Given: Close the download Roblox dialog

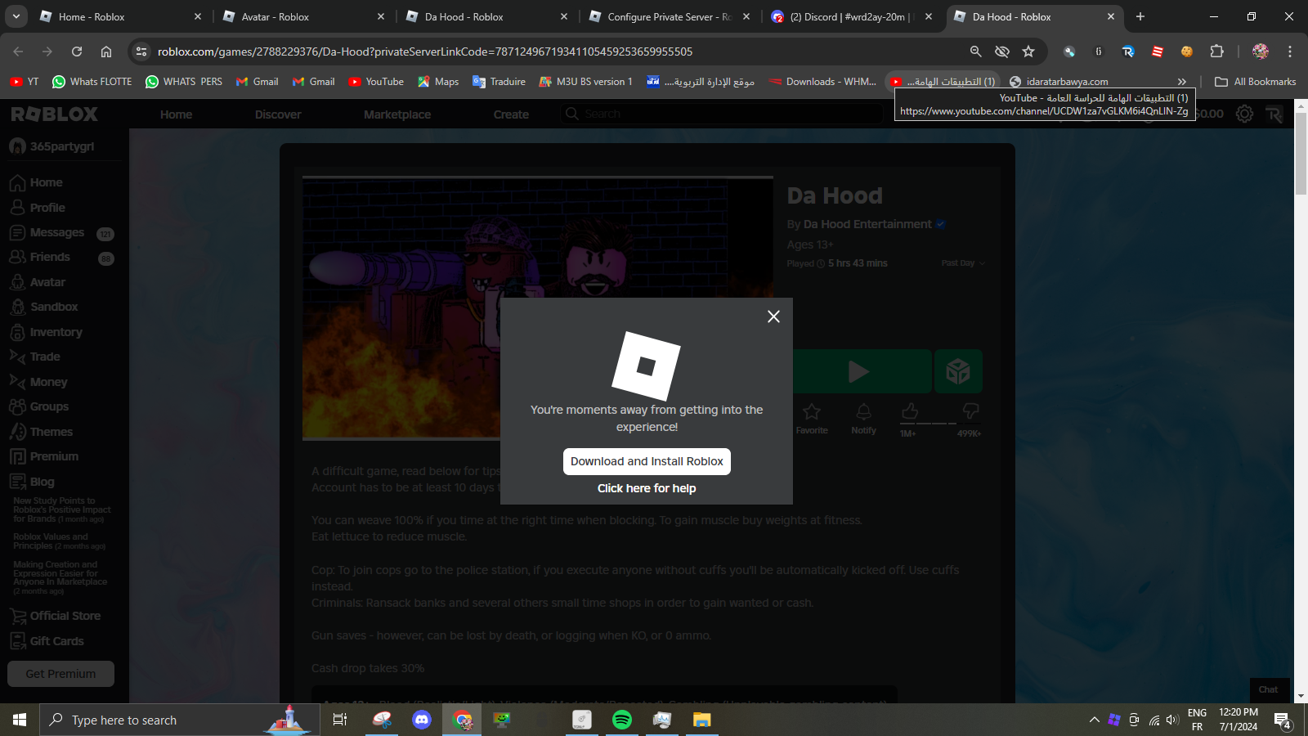Looking at the screenshot, I should [x=773, y=316].
